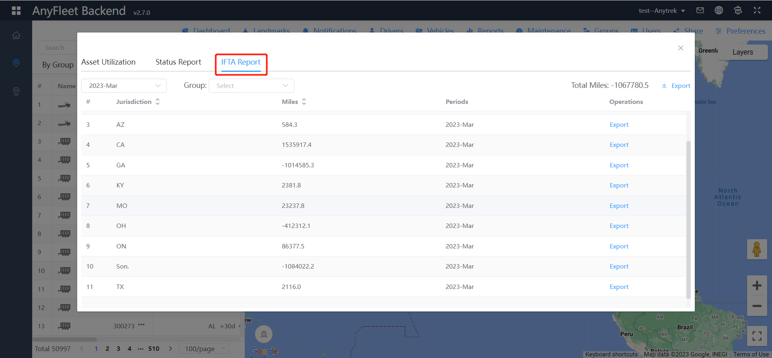Open Street View pegman on map
Screen dimensions: 772x358
[757, 249]
